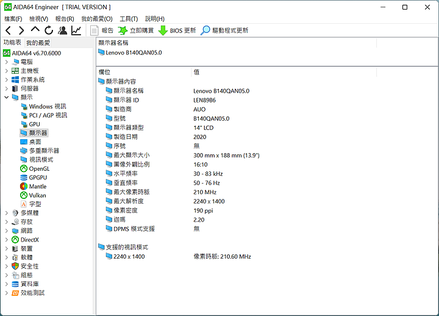Open the 檔案(F) menu
Image resolution: width=439 pixels, height=316 pixels.
[13, 19]
